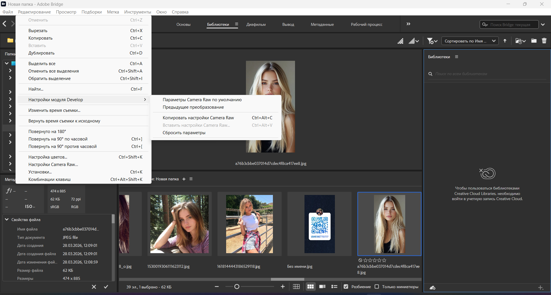The width and height of the screenshot is (551, 295).
Task: Click the ascending sort order arrow
Action: point(505,41)
